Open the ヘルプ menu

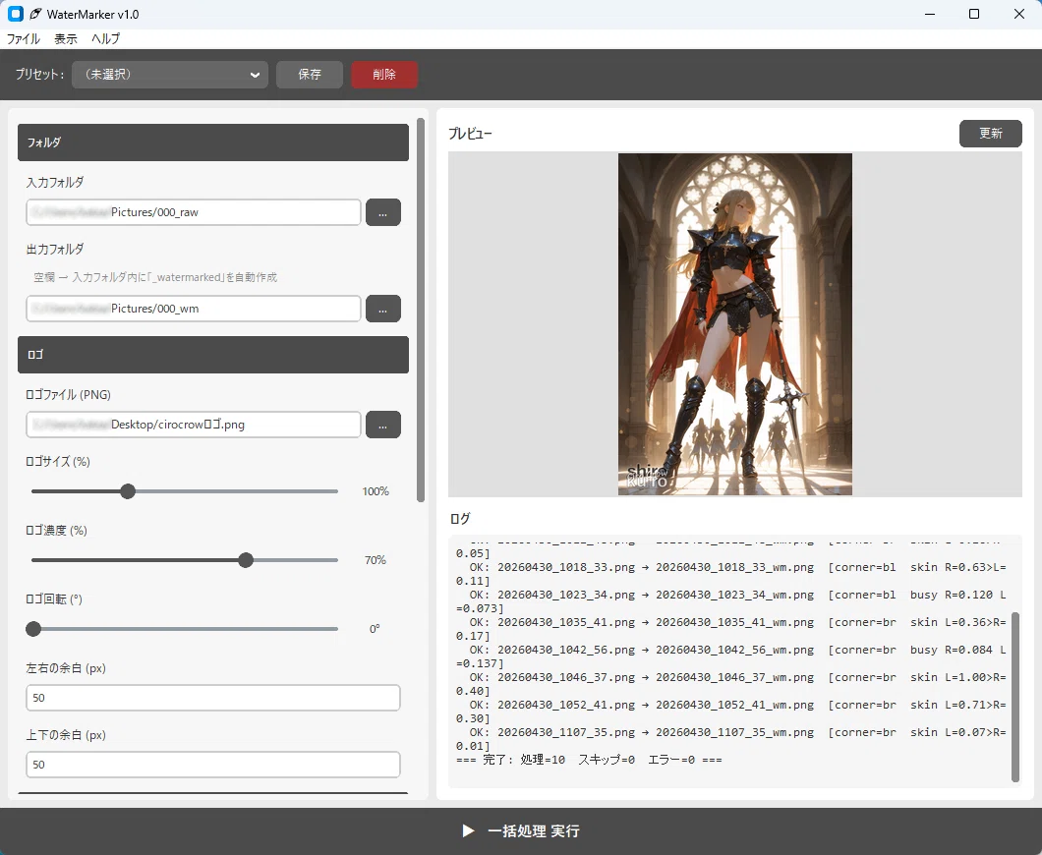tap(105, 38)
